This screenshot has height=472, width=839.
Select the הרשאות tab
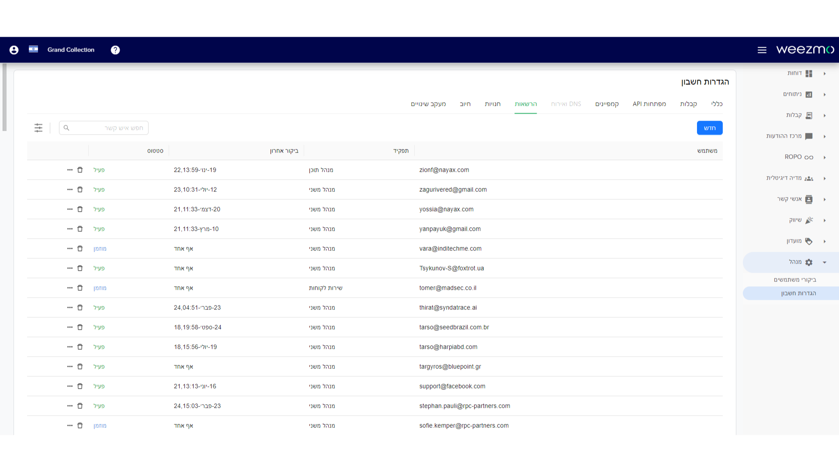pos(526,104)
